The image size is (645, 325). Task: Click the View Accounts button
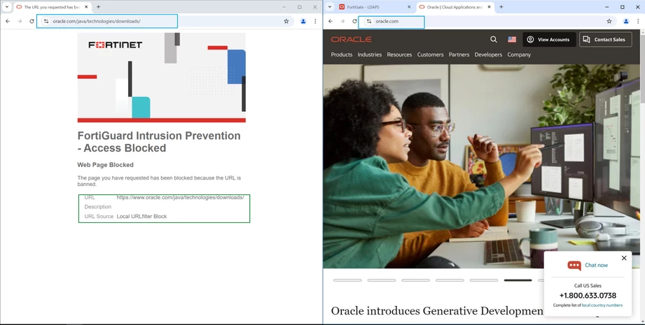pyautogui.click(x=549, y=39)
